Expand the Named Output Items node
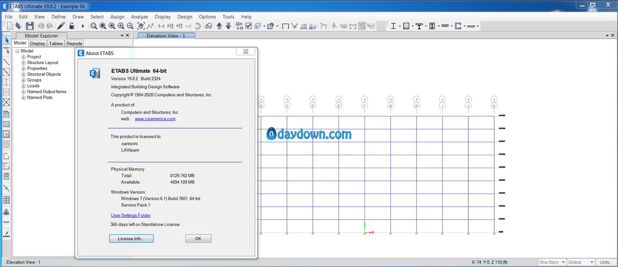 23,92
